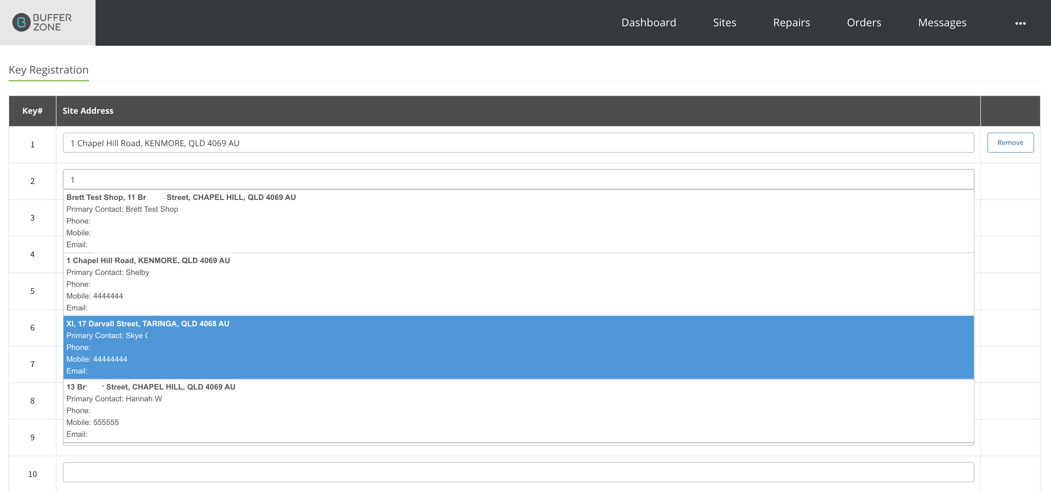The height and width of the screenshot is (492, 1051).
Task: Remove the key 1 site address
Action: 1010,143
